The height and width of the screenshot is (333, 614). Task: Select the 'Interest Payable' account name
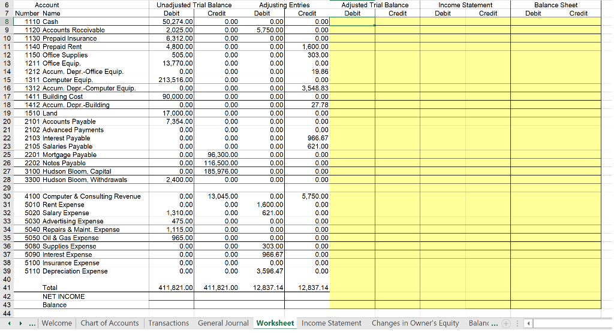(66, 138)
